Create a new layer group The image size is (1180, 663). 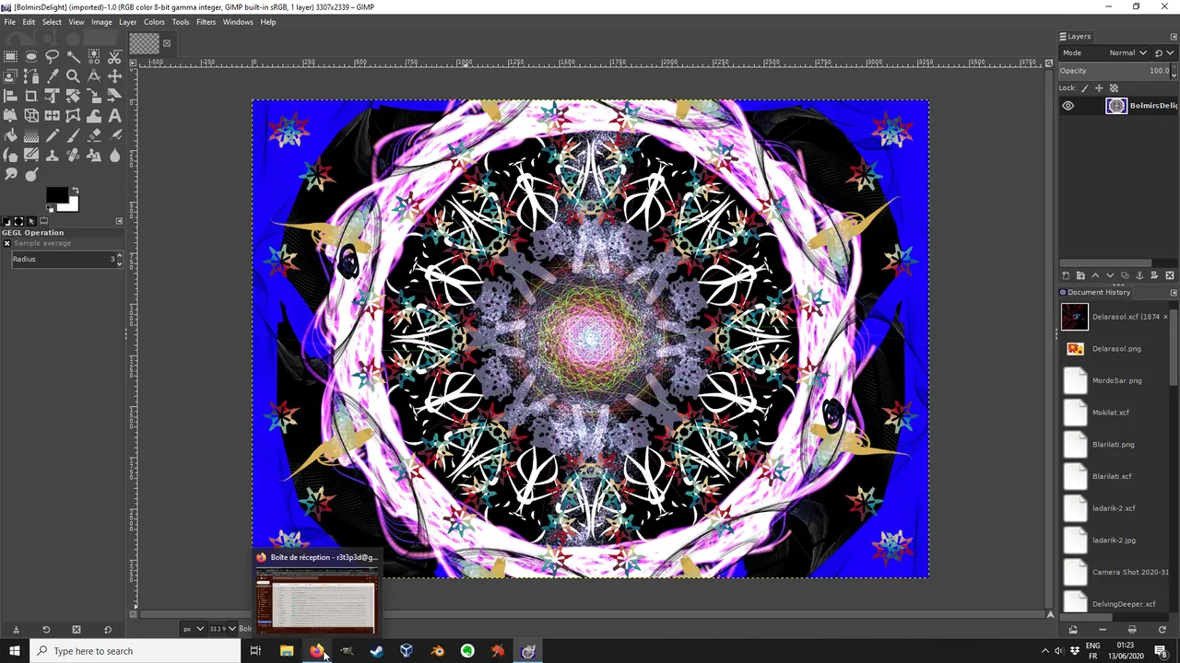pos(1080,275)
